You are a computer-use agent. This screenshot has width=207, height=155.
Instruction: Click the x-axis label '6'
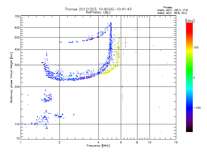[121, 142]
